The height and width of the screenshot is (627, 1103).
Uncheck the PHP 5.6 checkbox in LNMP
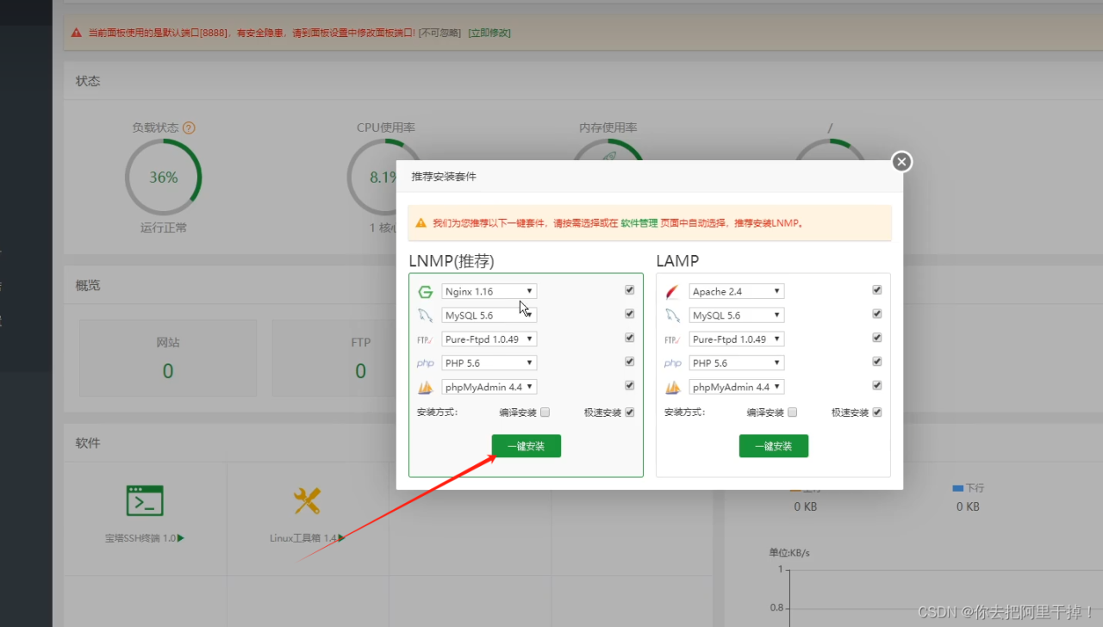[x=630, y=362]
